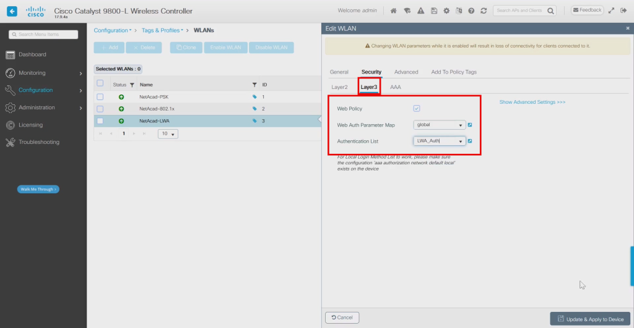Open the AAA sub-tab
Viewport: 634px width, 328px height.
(396, 87)
